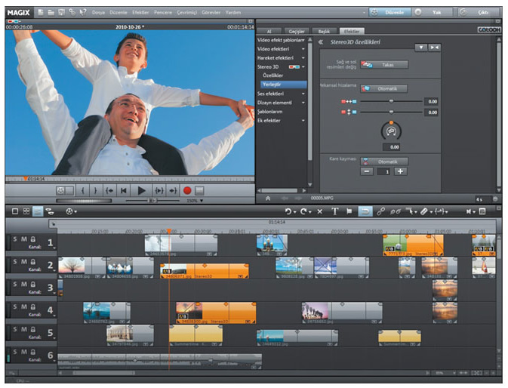Play the preview video
This screenshot has height=388, width=508.
tap(141, 191)
